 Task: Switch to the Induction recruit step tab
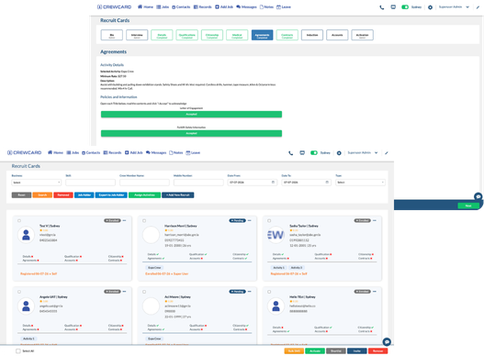click(312, 35)
